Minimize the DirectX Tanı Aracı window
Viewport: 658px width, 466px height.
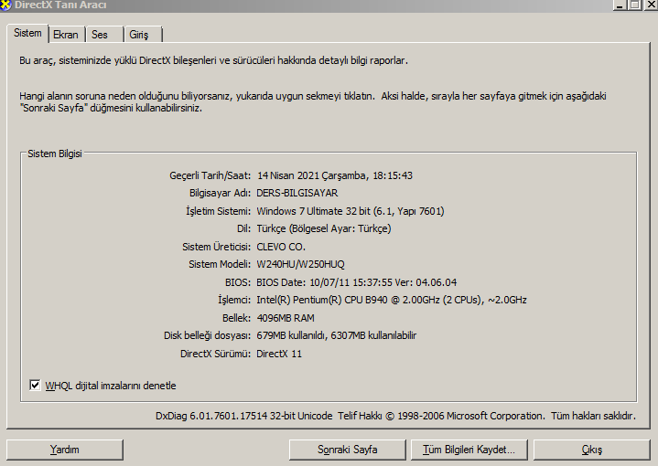click(620, 5)
